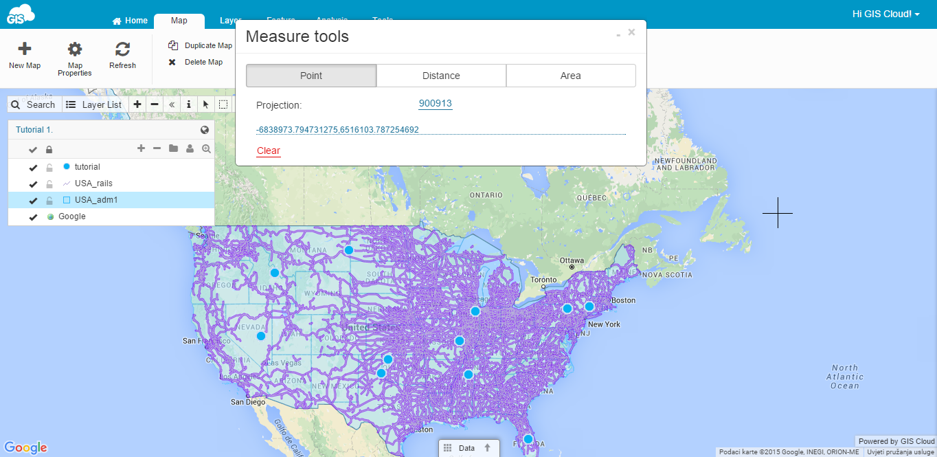Image resolution: width=937 pixels, height=457 pixels.
Task: Zoom in with map toolbar plus
Action: (x=137, y=104)
